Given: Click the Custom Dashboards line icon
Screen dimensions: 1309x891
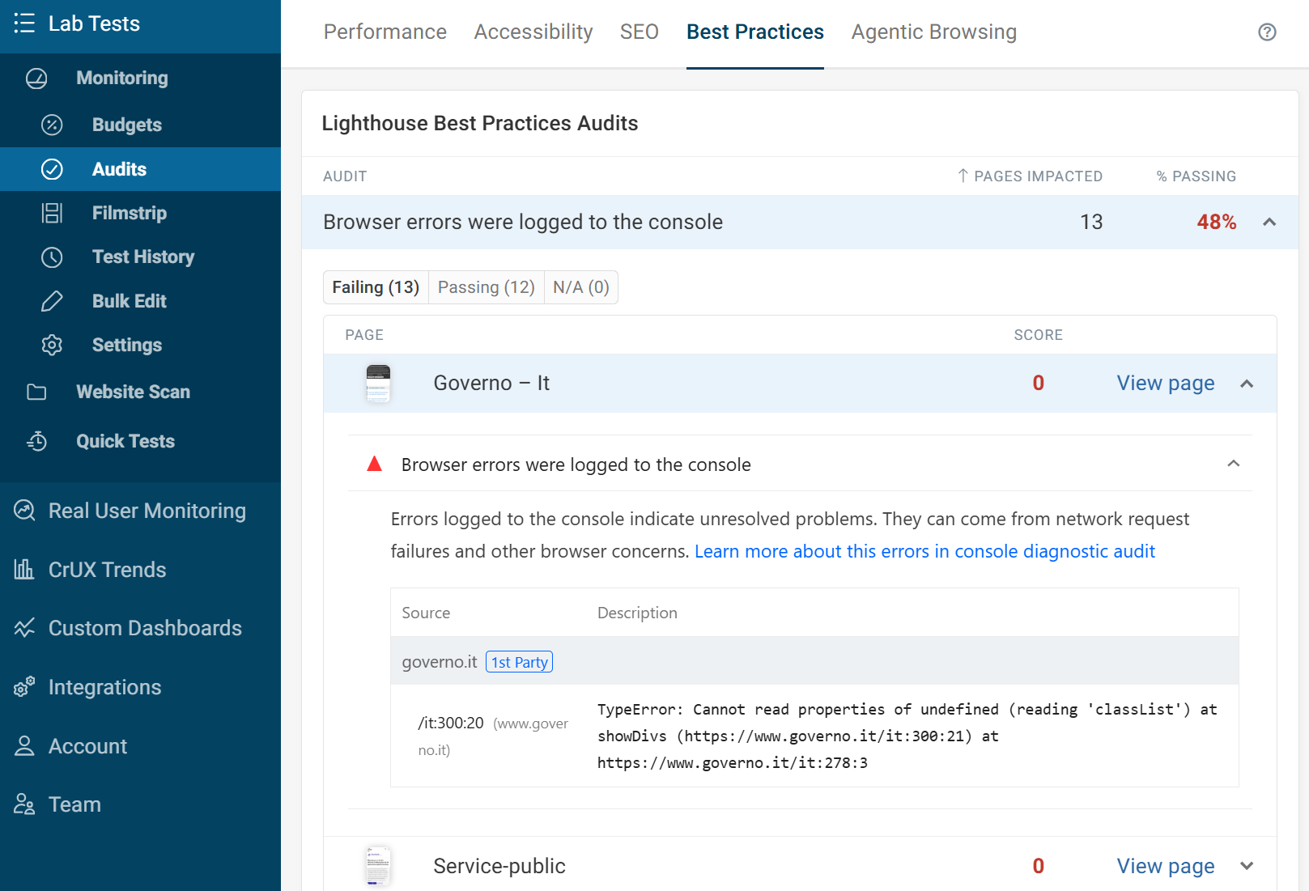Looking at the screenshot, I should (x=24, y=628).
